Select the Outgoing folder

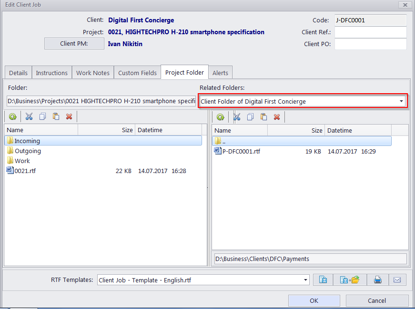(103, 151)
